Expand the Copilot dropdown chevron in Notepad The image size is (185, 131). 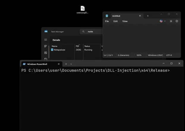[165, 21]
